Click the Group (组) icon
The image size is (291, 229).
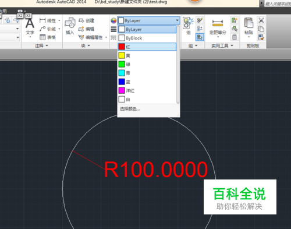(x=188, y=23)
